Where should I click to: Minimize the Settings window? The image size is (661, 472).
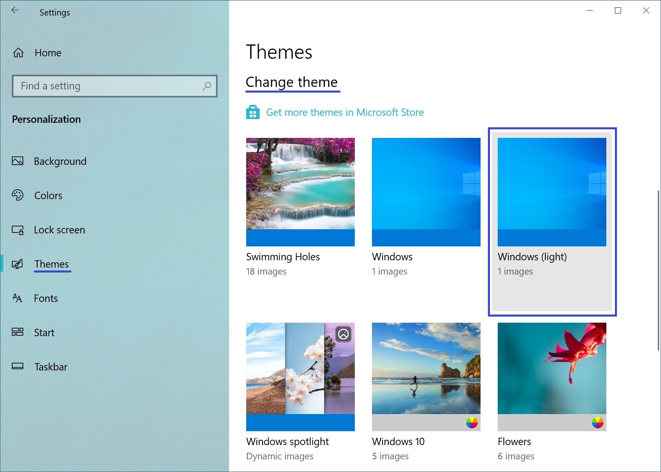pyautogui.click(x=590, y=11)
